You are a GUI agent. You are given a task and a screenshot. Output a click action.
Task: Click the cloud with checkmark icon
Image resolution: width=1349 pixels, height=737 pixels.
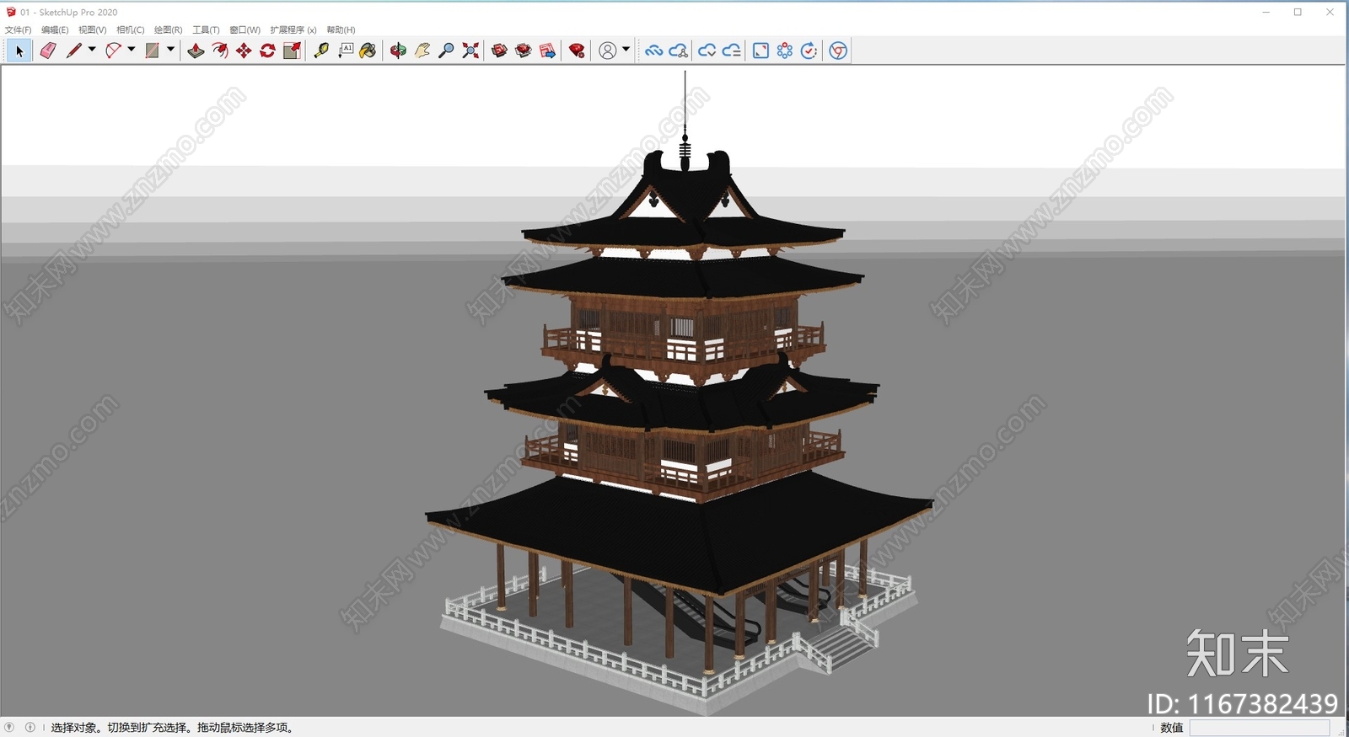pyautogui.click(x=707, y=51)
